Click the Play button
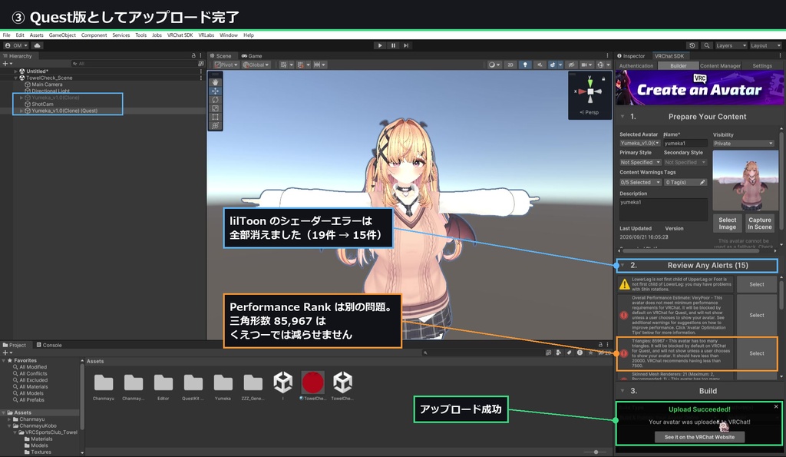 pos(380,45)
